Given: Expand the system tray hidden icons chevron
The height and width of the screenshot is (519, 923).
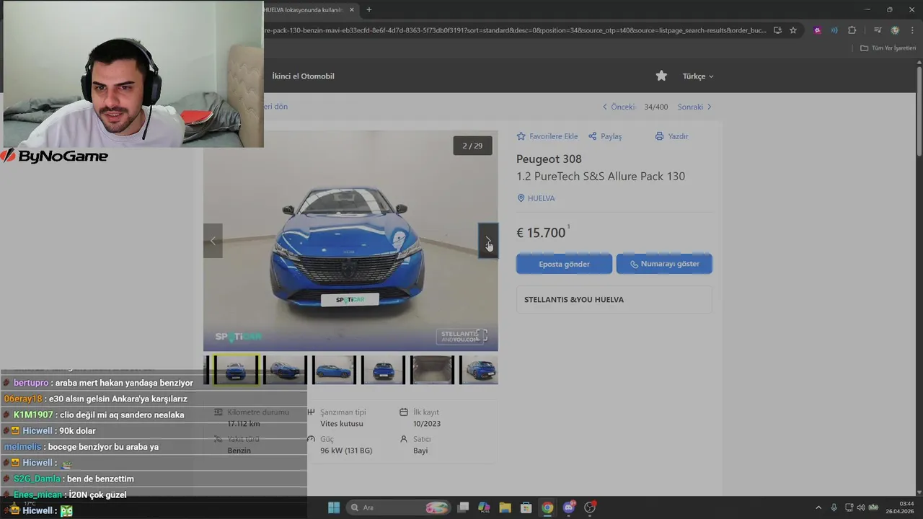Looking at the screenshot, I should coord(818,507).
